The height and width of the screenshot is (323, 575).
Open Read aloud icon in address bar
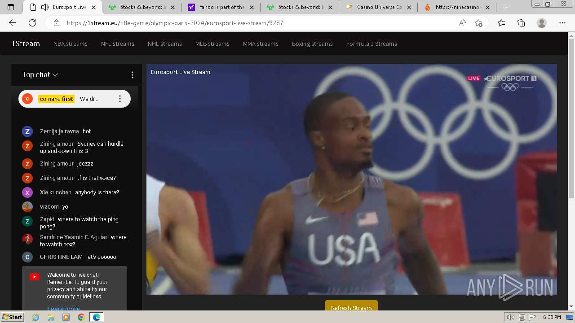point(462,23)
